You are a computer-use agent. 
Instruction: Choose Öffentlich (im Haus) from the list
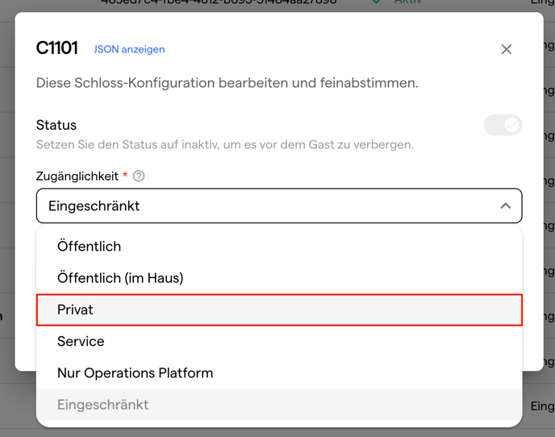(x=120, y=278)
